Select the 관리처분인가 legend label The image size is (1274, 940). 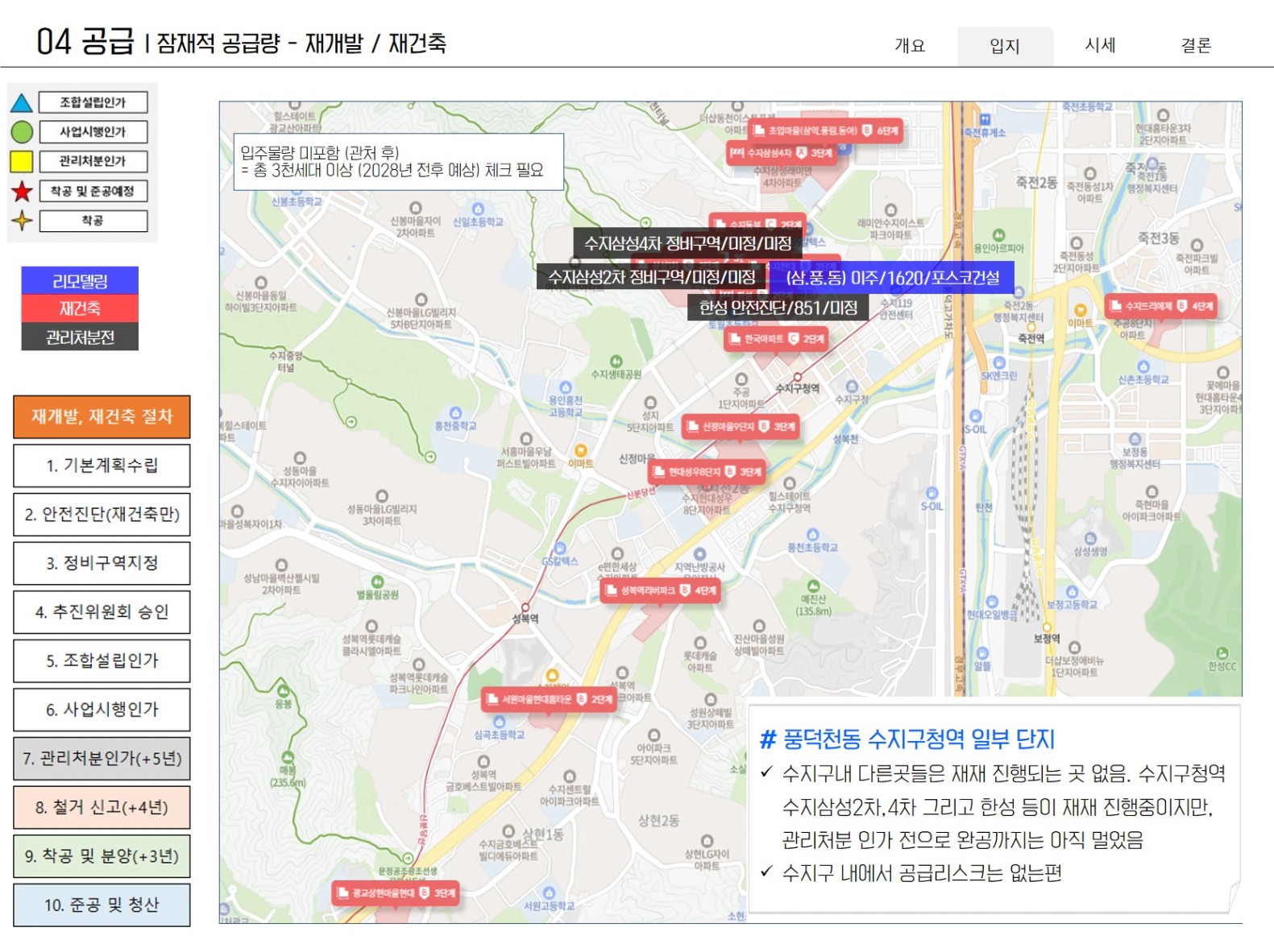[x=93, y=161]
